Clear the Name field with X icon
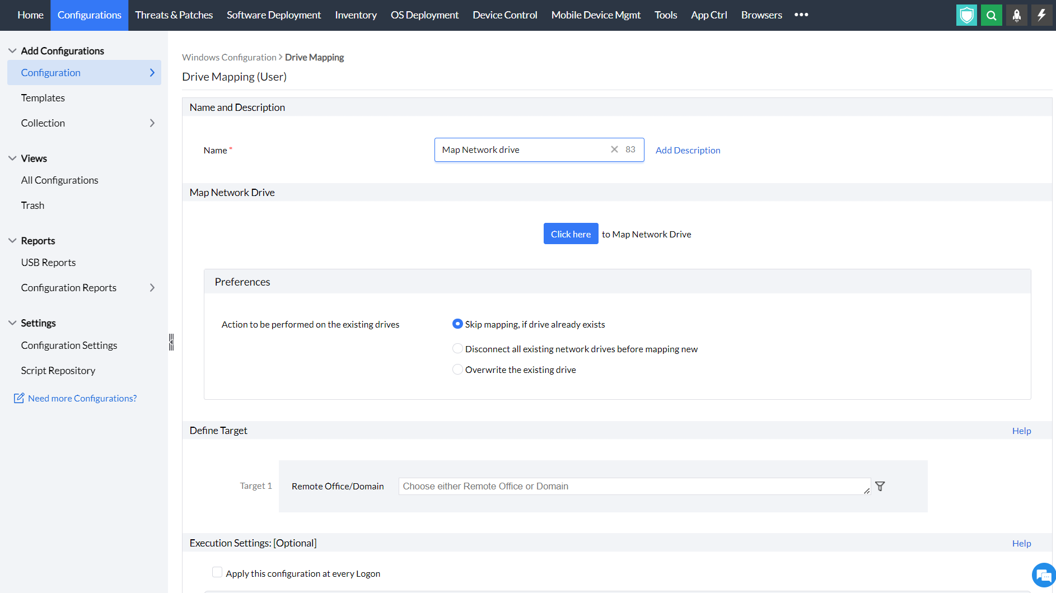Viewport: 1056px width, 593px height. (x=614, y=150)
